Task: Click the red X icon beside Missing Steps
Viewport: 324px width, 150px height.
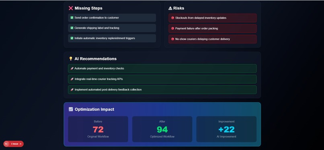Action: pyautogui.click(x=71, y=8)
